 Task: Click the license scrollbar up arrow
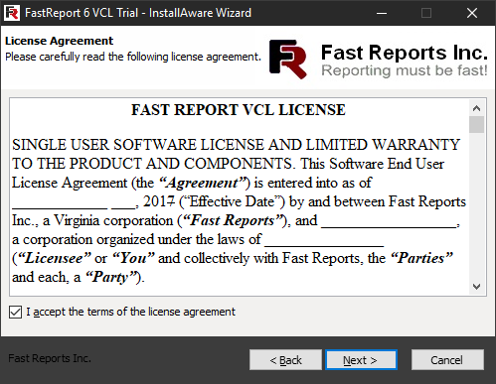(476, 108)
